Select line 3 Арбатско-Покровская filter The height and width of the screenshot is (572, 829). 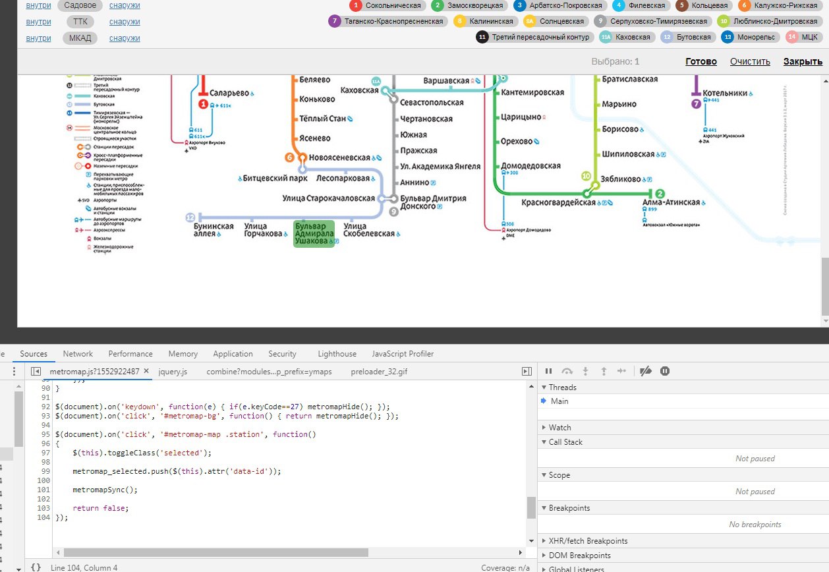pos(560,5)
